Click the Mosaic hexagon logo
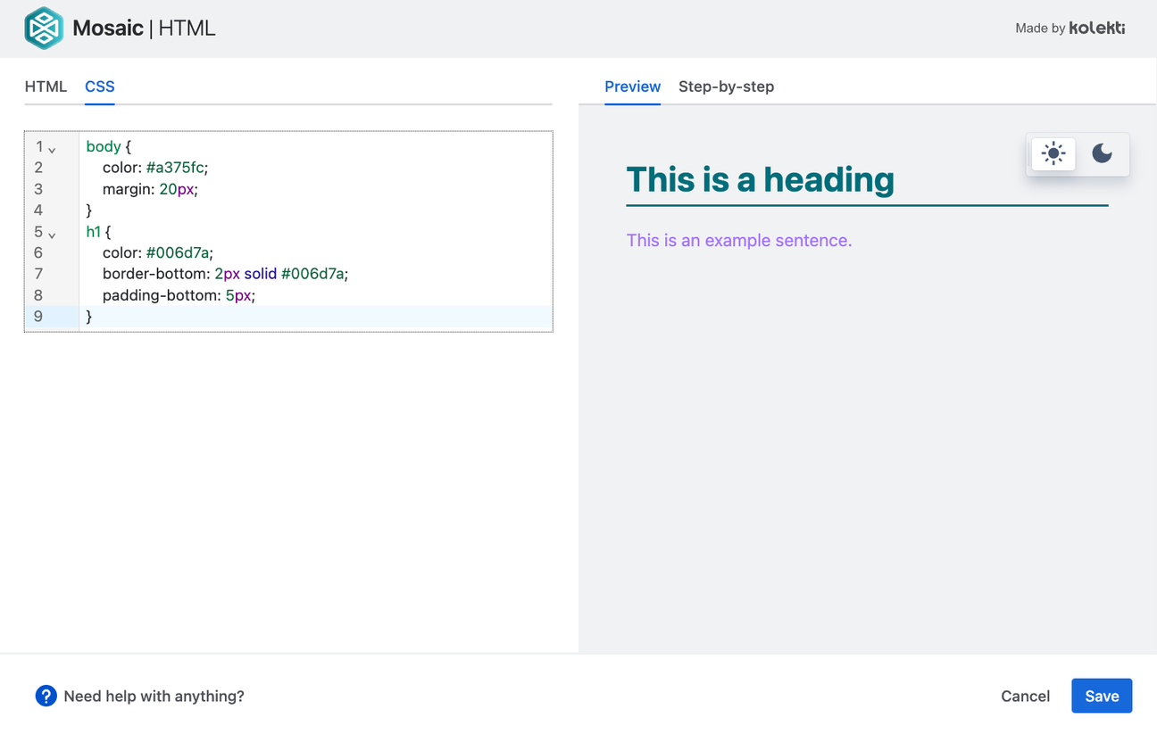This screenshot has width=1157, height=734. [x=45, y=28]
